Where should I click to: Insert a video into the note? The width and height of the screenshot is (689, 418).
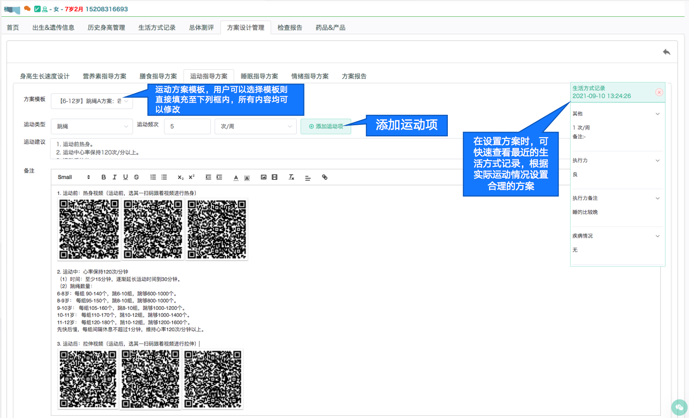click(274, 177)
